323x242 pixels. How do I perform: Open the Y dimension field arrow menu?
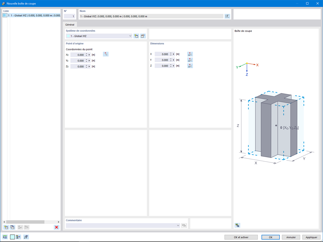coord(173,60)
